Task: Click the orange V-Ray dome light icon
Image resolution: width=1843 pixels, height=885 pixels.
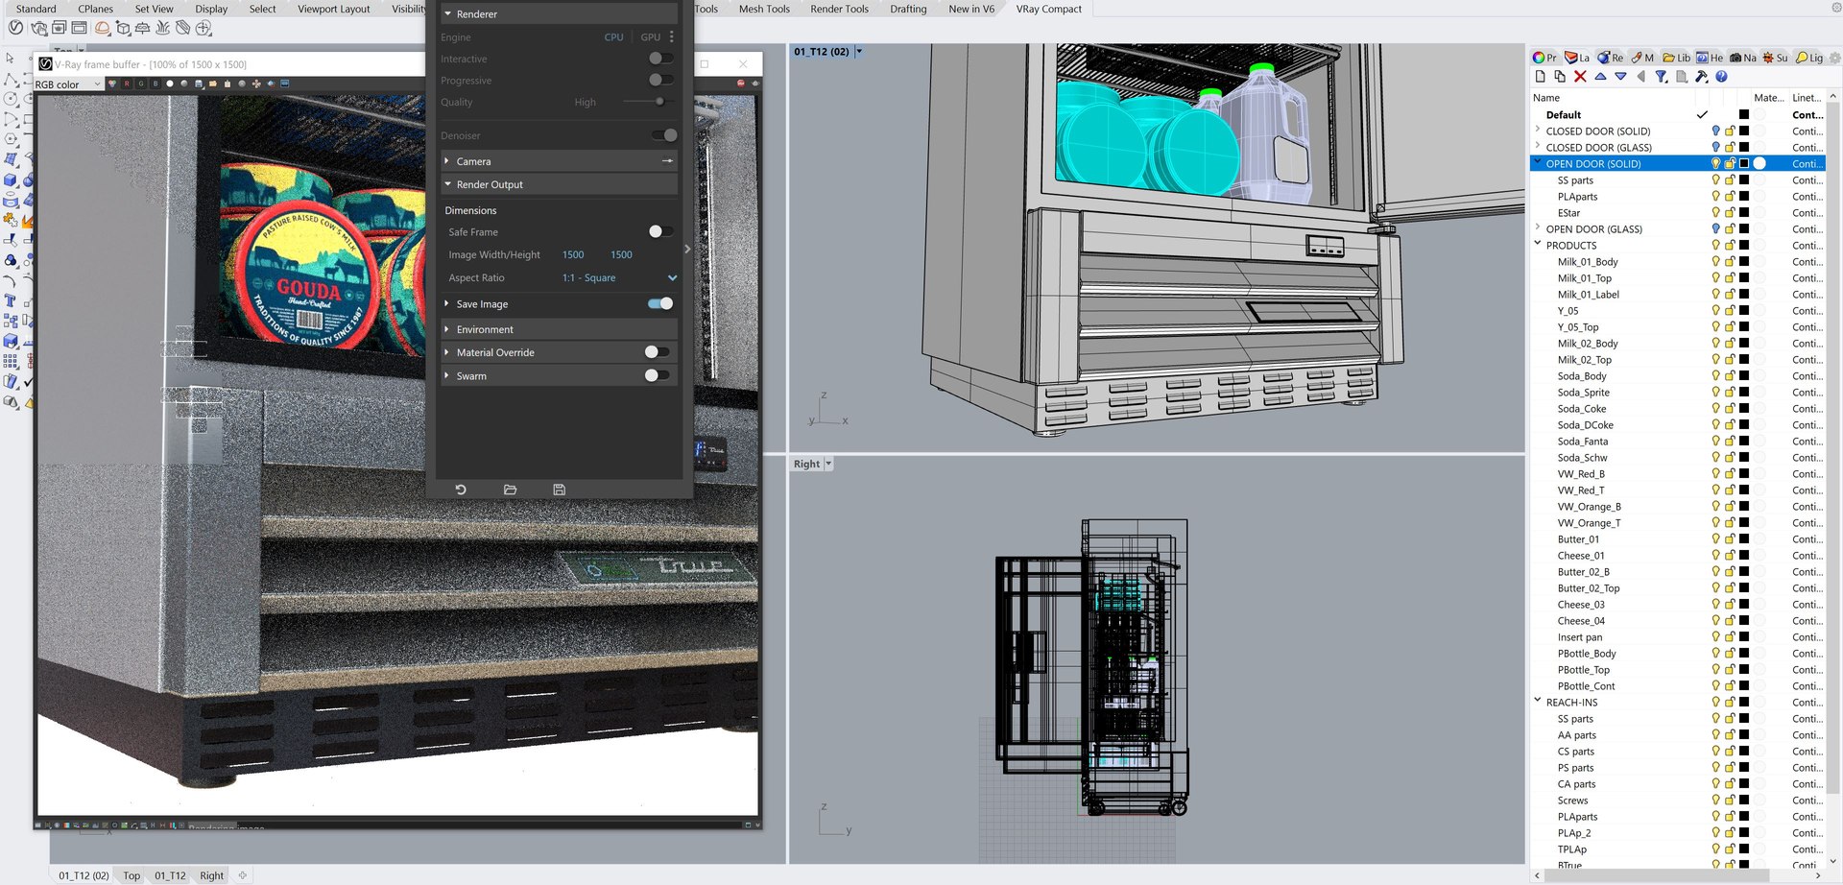Action: 102,28
